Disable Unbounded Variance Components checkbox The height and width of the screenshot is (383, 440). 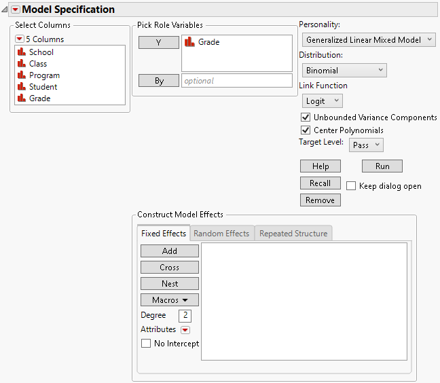306,117
